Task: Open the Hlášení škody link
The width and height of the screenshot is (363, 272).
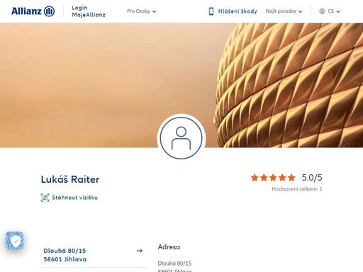Action: pyautogui.click(x=238, y=11)
